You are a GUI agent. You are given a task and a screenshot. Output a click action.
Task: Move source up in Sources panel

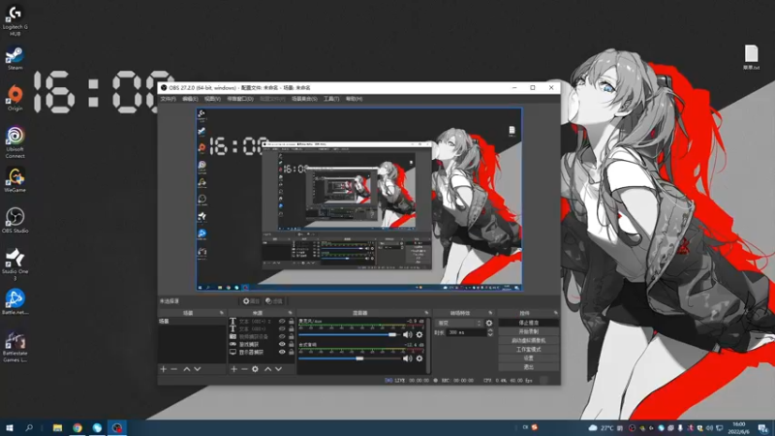coord(268,369)
